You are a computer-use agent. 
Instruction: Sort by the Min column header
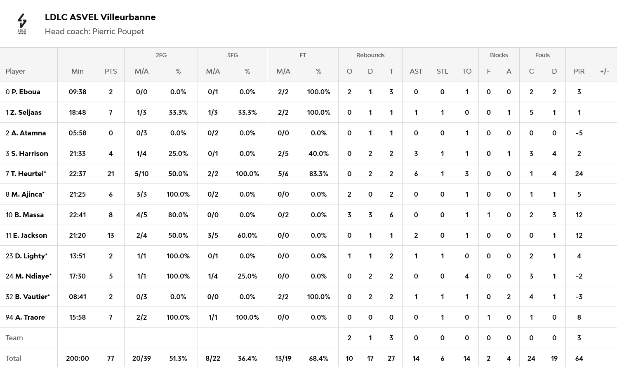click(x=78, y=71)
